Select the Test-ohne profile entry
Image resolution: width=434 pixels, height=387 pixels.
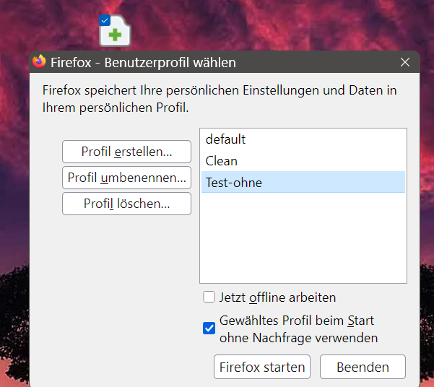click(233, 183)
